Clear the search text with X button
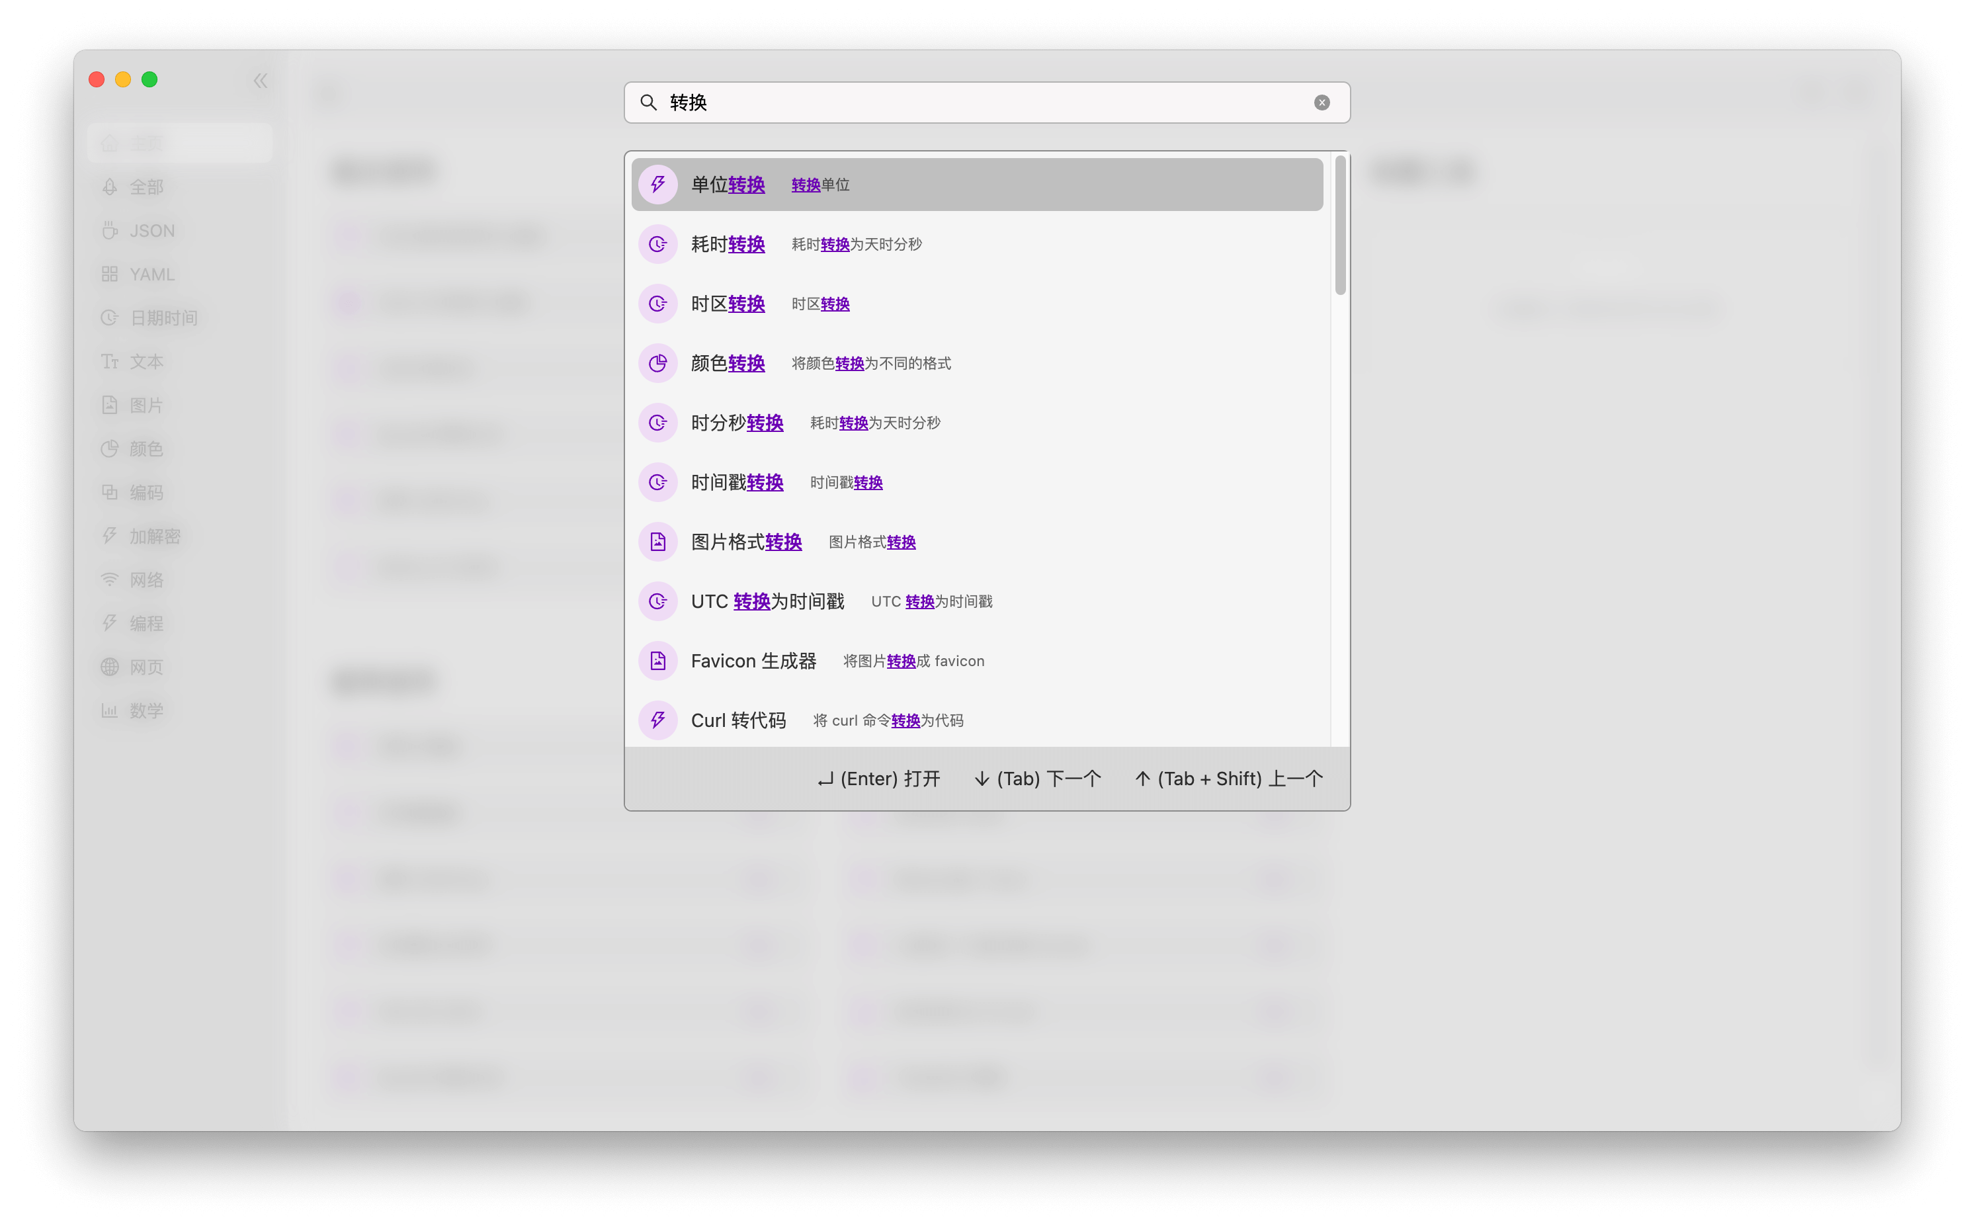This screenshot has width=1975, height=1229. pos(1322,103)
